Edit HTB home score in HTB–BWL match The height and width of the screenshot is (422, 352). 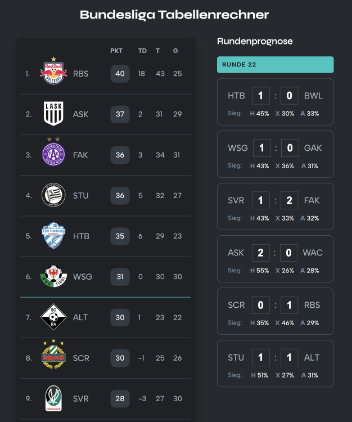click(260, 96)
